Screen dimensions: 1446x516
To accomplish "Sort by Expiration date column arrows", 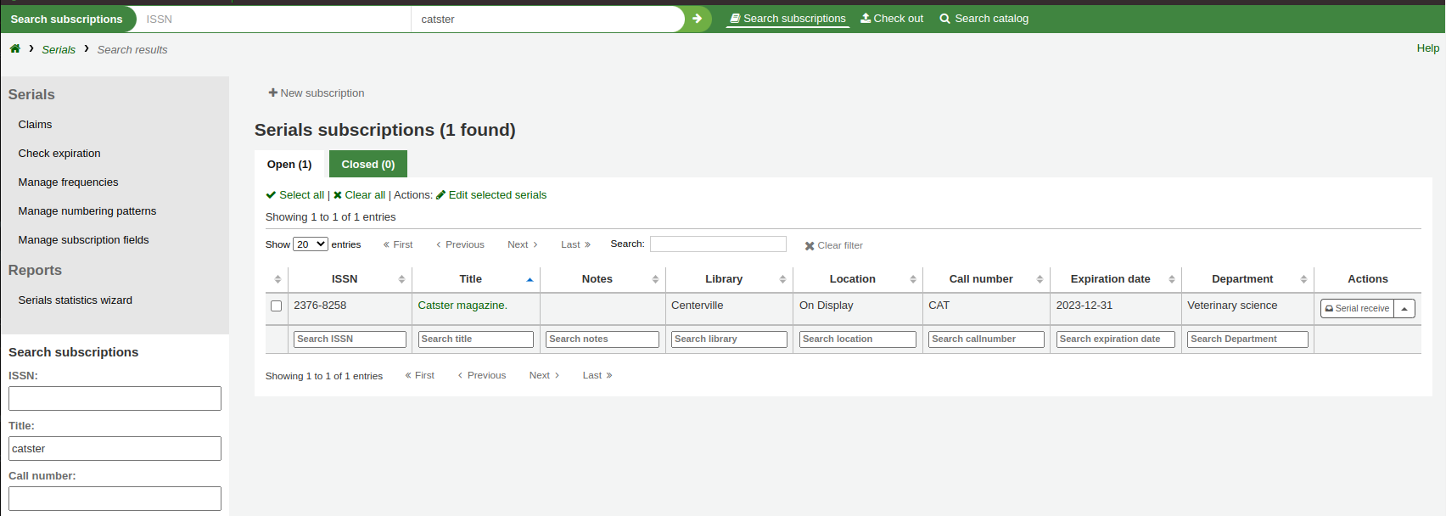I will (x=1171, y=279).
